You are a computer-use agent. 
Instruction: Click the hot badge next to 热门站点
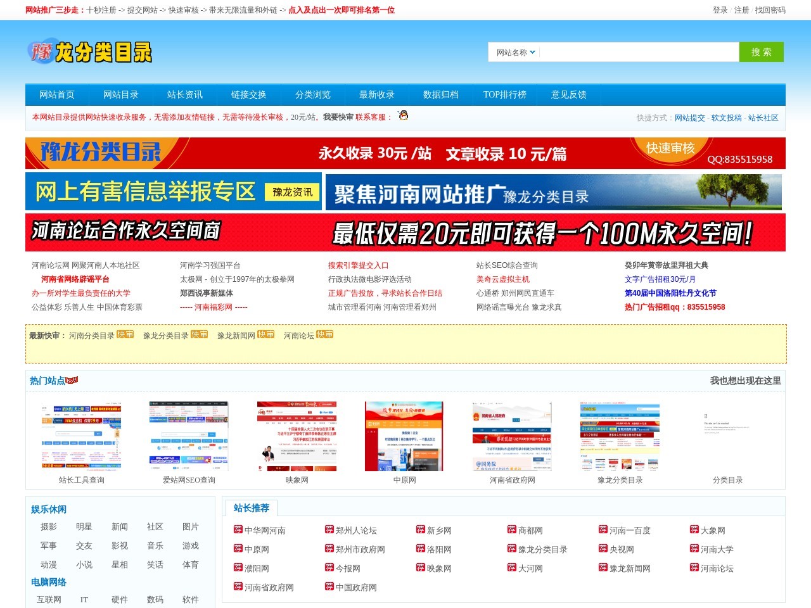pyautogui.click(x=72, y=380)
